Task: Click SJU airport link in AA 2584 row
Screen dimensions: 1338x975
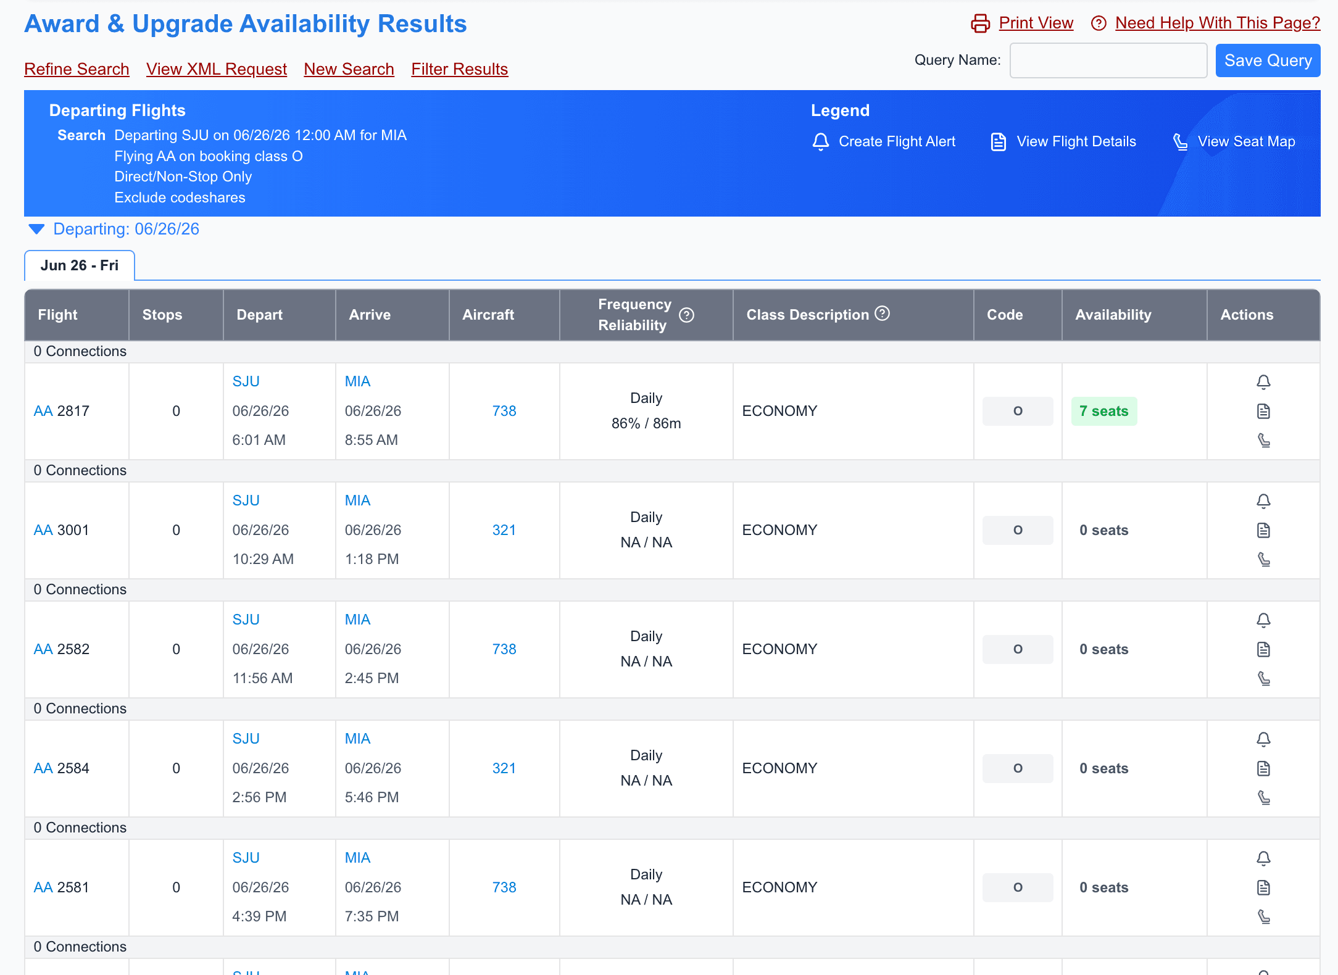Action: tap(246, 739)
